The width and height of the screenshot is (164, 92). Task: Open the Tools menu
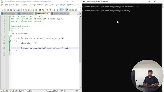[46, 5]
